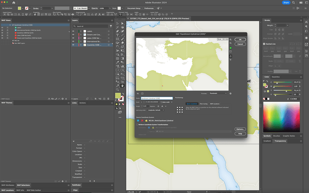Open the Swatches tab
Viewport: 309px width, 193px height.
point(275,77)
